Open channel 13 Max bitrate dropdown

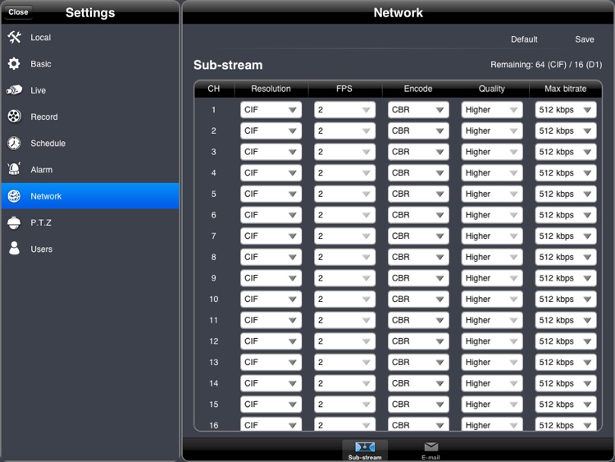coord(566,363)
